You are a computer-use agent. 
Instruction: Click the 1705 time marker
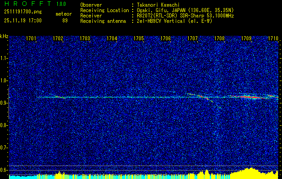(x=139, y=38)
